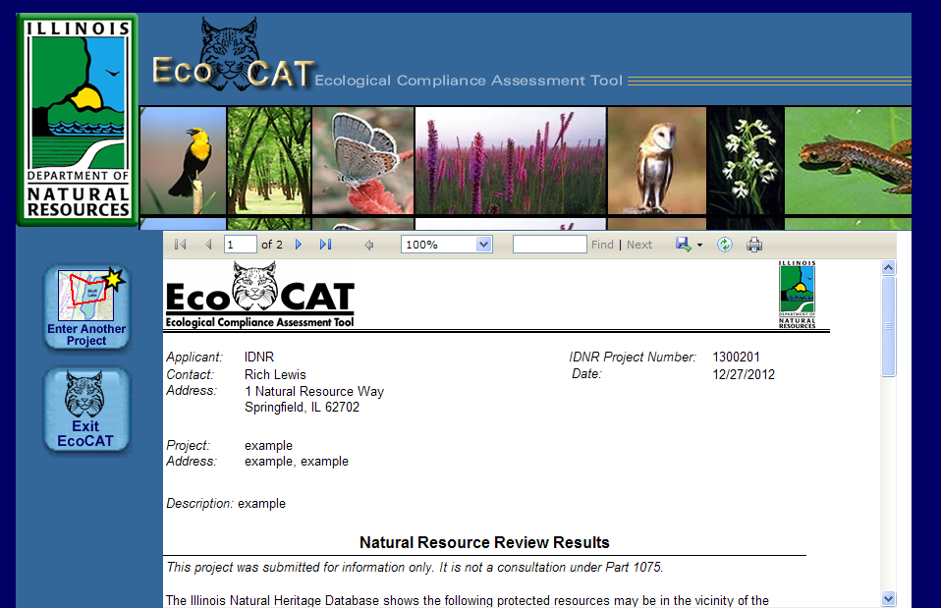This screenshot has height=608, width=941.
Task: Click the Find link
Action: (602, 245)
